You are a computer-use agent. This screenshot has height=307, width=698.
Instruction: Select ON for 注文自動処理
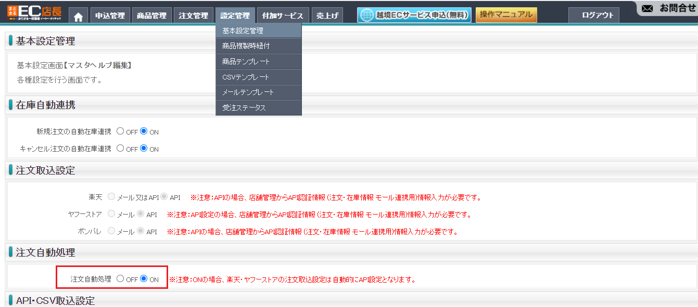(144, 279)
